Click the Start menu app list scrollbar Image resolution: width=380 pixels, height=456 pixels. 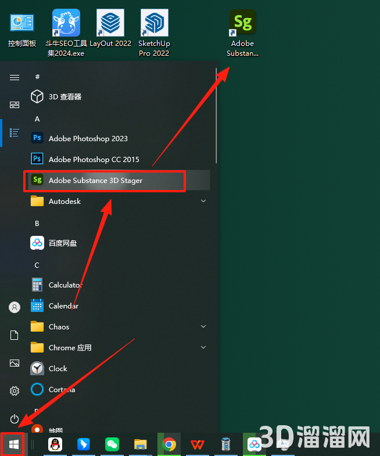[x=217, y=116]
